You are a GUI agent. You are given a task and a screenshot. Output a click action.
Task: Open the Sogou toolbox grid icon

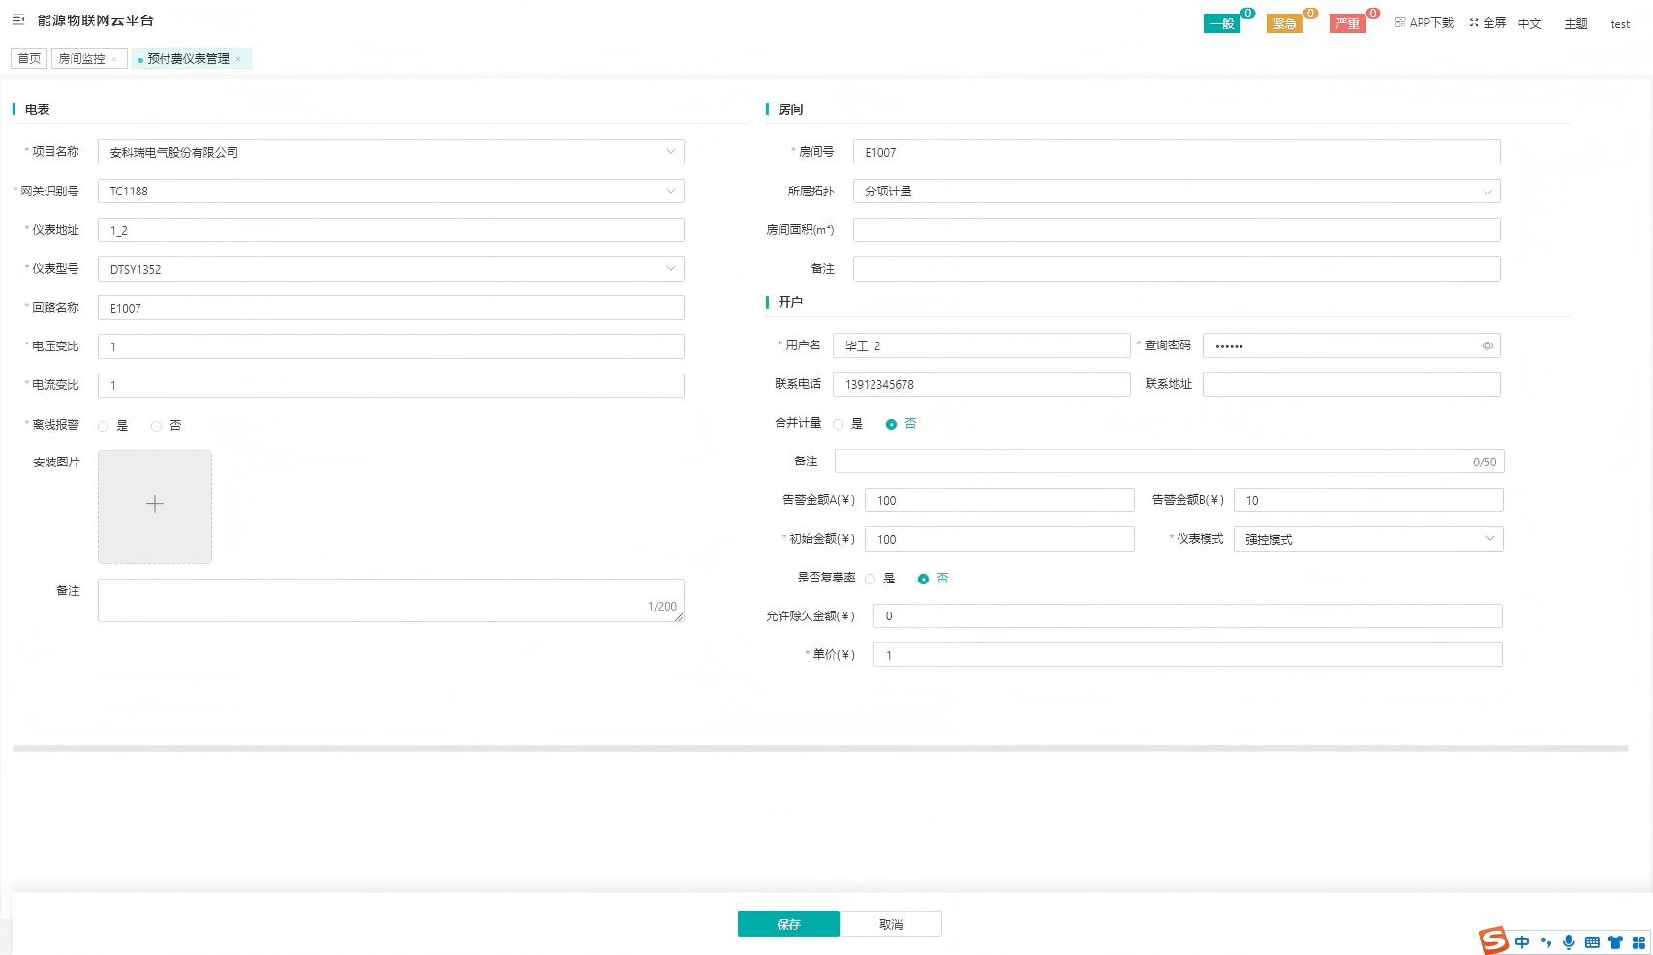pyautogui.click(x=1638, y=942)
